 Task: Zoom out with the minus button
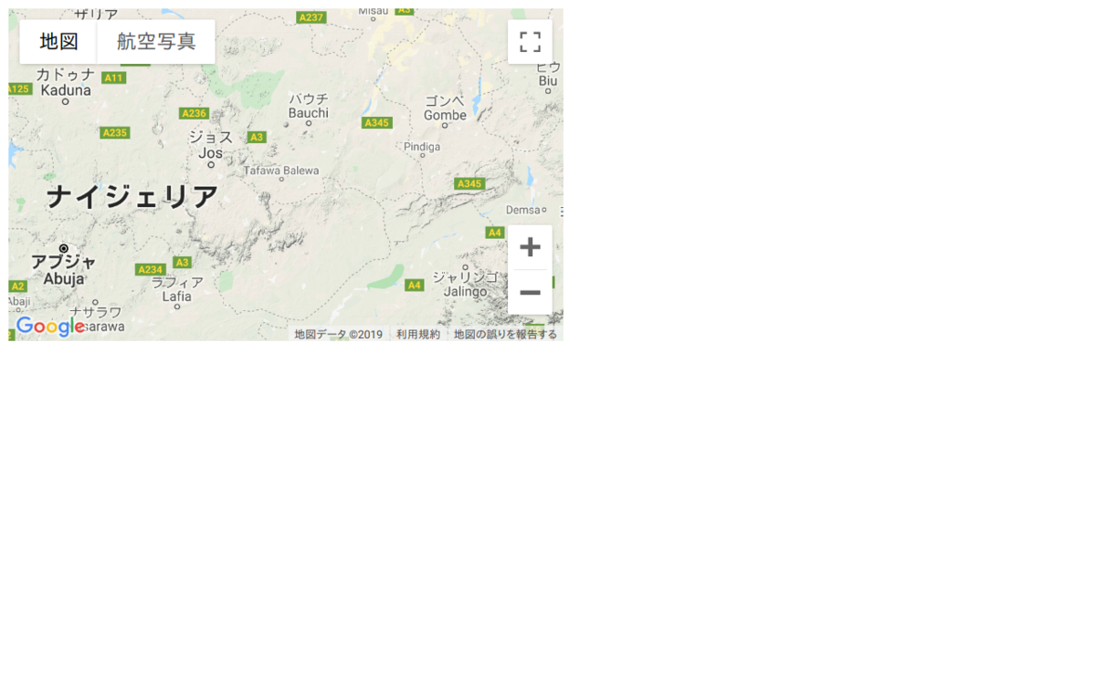pos(530,293)
